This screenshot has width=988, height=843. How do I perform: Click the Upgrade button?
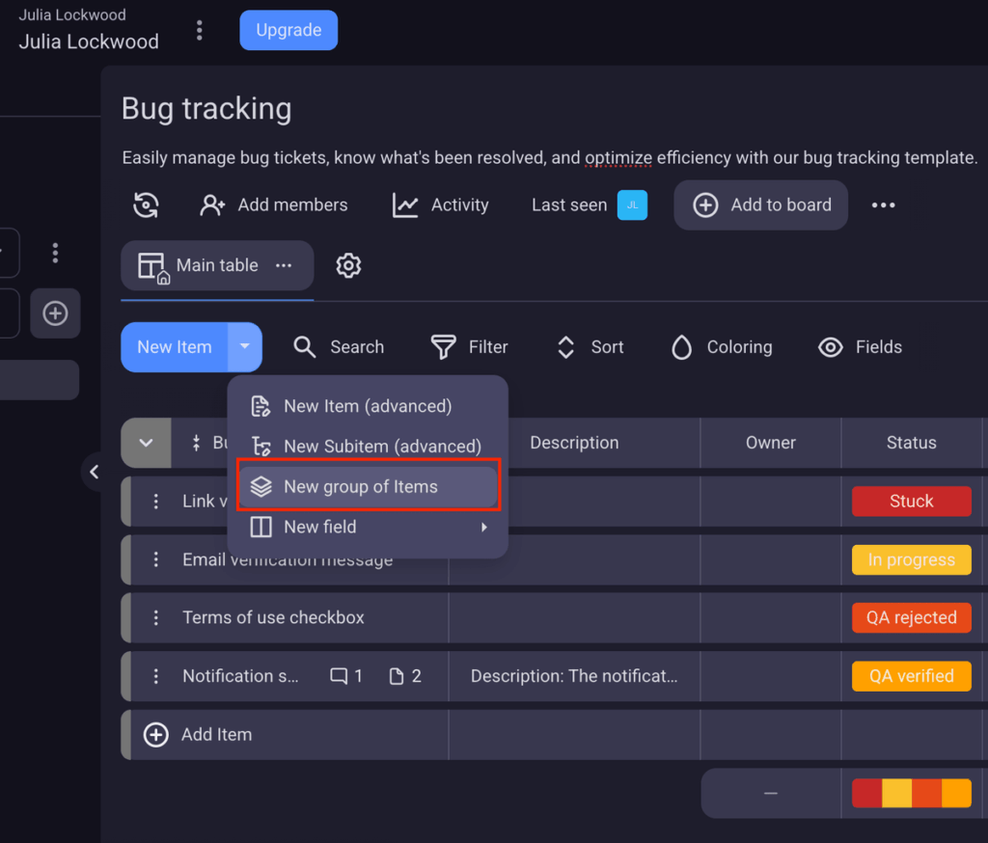tap(288, 30)
